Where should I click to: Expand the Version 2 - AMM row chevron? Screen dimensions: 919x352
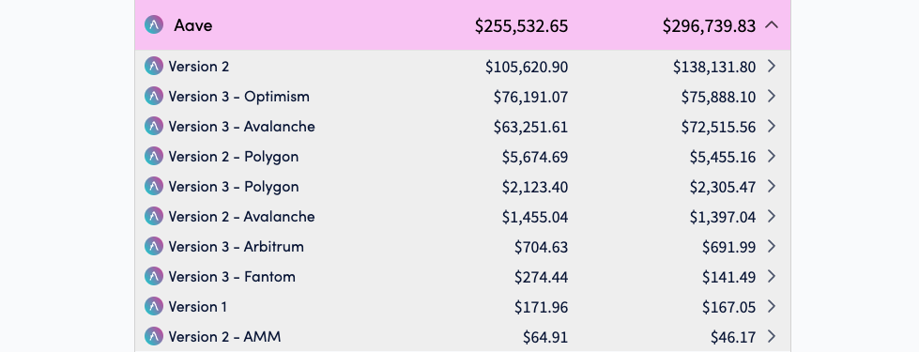(772, 336)
